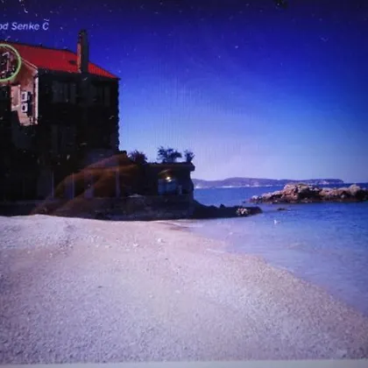Viewport: 368px width, 368px height.
Task: Click the small dark roof window on the red roof
Action: point(73,62)
